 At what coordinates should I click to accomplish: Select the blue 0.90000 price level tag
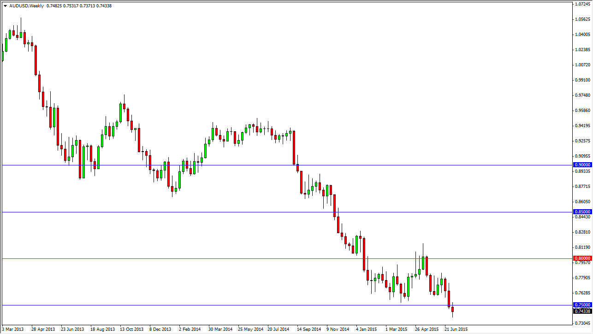(x=581, y=164)
